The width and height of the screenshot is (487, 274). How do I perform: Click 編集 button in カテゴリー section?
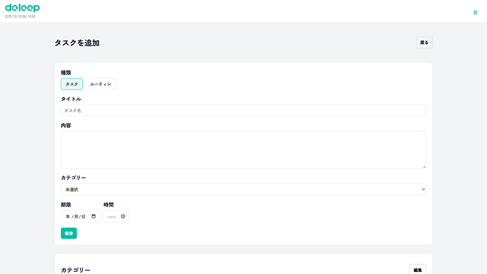(x=418, y=270)
